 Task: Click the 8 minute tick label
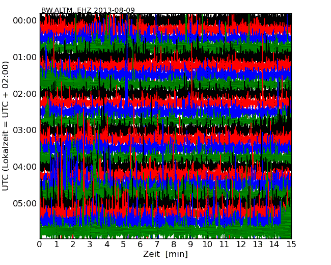click(x=174, y=245)
